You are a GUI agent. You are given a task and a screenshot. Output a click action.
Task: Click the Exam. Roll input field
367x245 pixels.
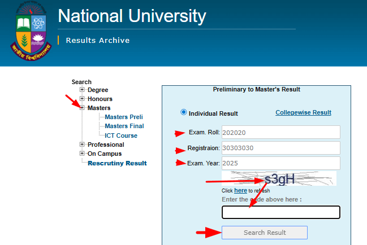(x=281, y=133)
